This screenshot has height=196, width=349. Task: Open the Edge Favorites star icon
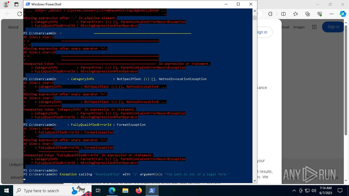coord(296,14)
